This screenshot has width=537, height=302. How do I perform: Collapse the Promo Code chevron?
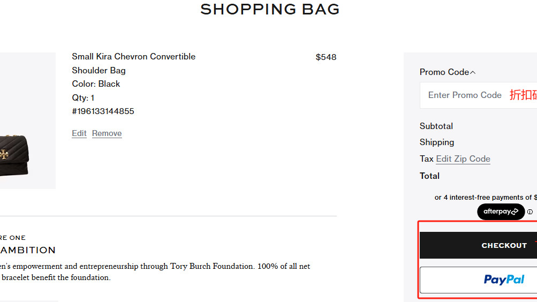pyautogui.click(x=472, y=72)
